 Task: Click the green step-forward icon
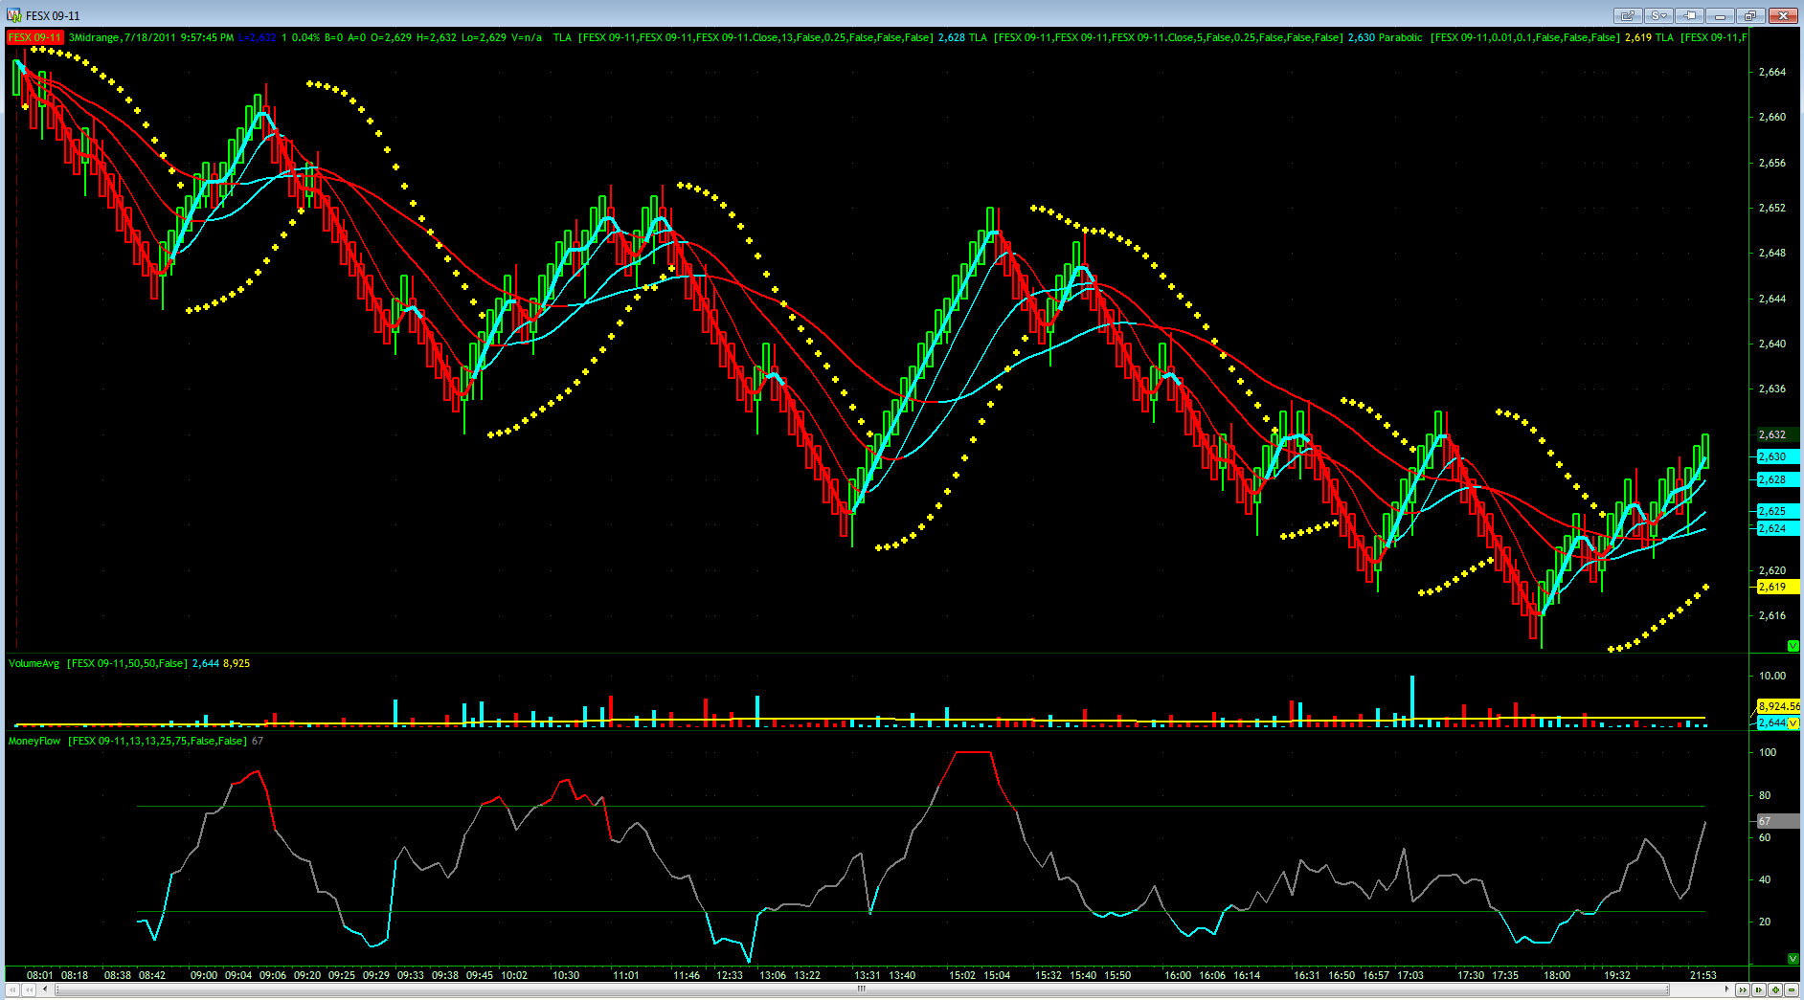(1760, 990)
